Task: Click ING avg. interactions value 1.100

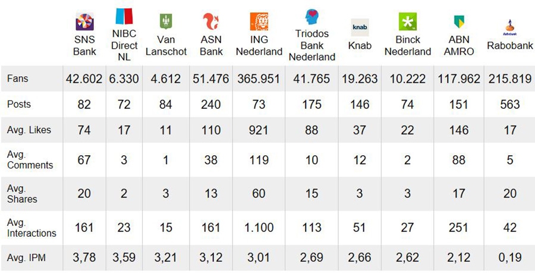Action: (x=259, y=227)
